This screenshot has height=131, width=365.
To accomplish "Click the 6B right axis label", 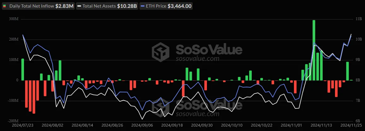I will tap(357, 121).
